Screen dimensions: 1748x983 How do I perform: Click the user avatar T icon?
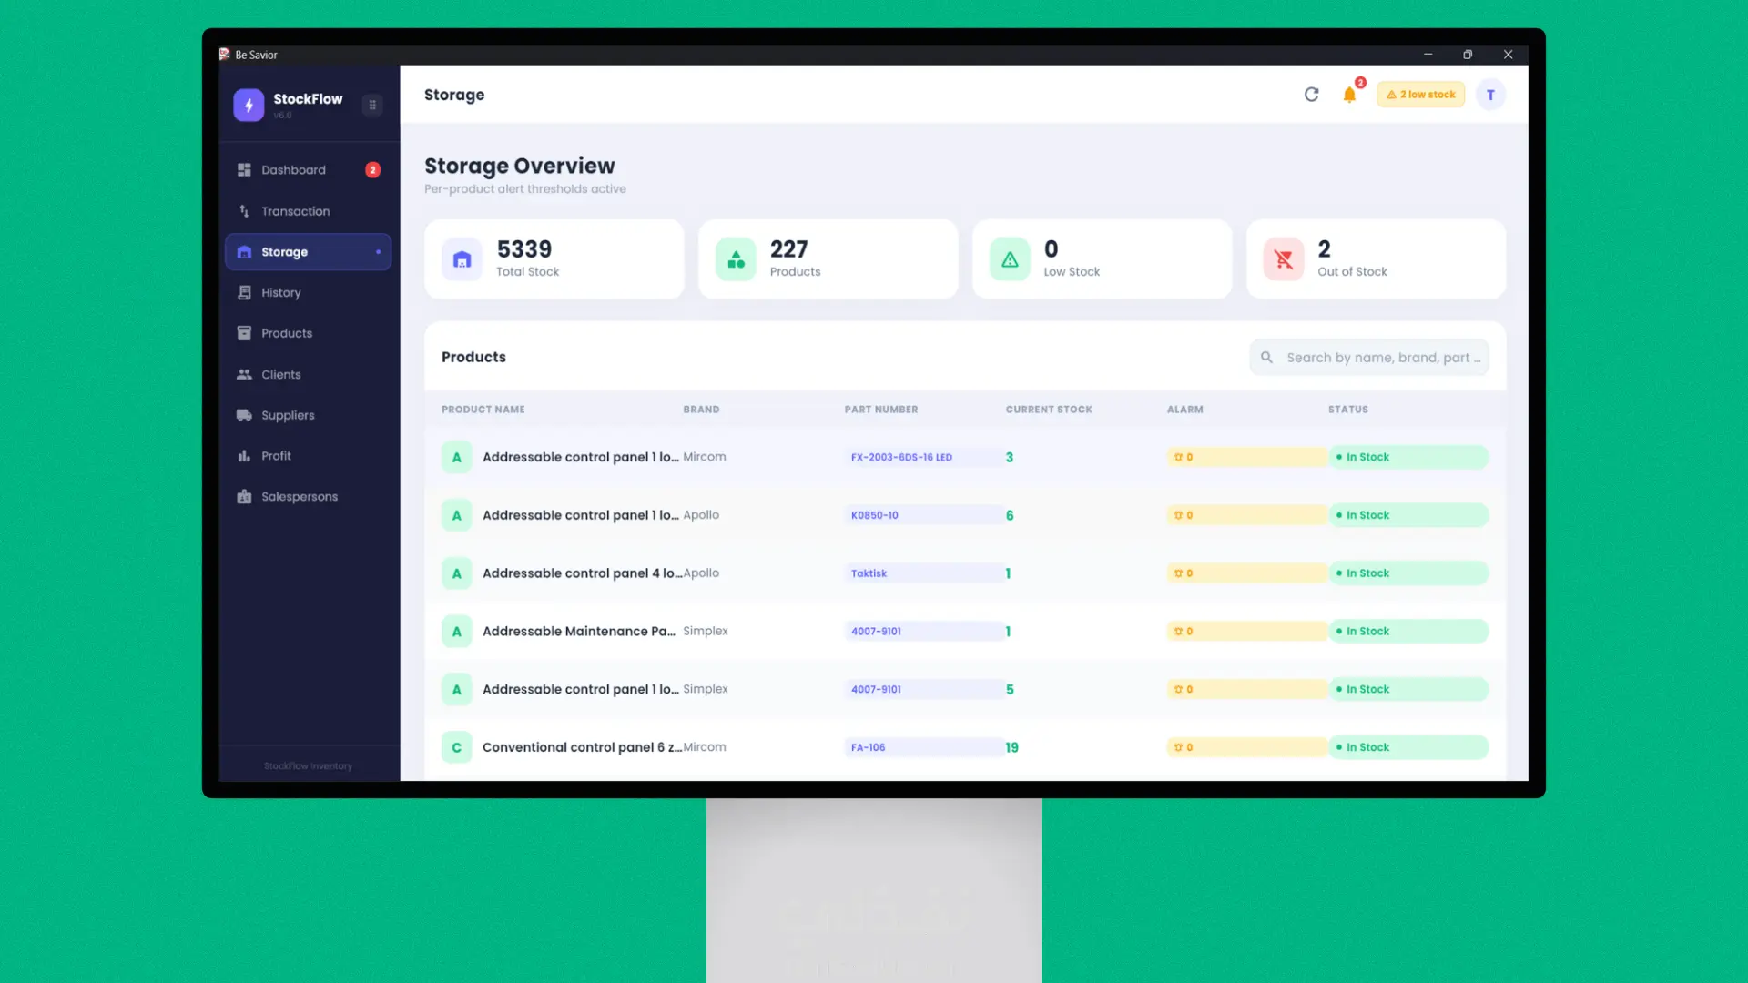[1490, 95]
